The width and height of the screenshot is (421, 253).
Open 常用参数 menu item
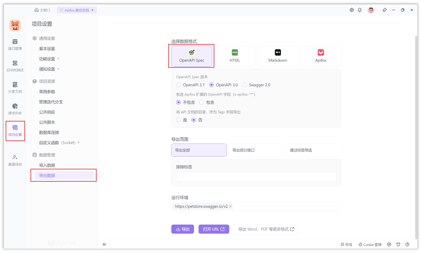pyautogui.click(x=47, y=92)
